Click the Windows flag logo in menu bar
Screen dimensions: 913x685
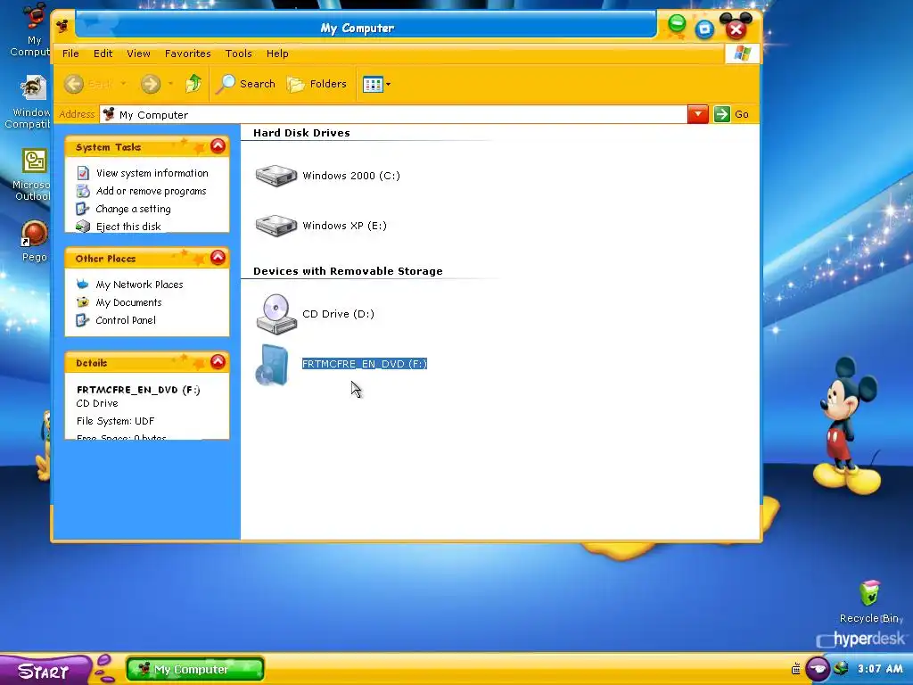[x=742, y=53]
